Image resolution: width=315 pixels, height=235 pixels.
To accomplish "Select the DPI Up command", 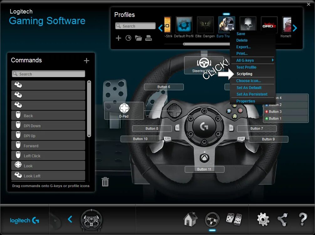I will (48, 136).
